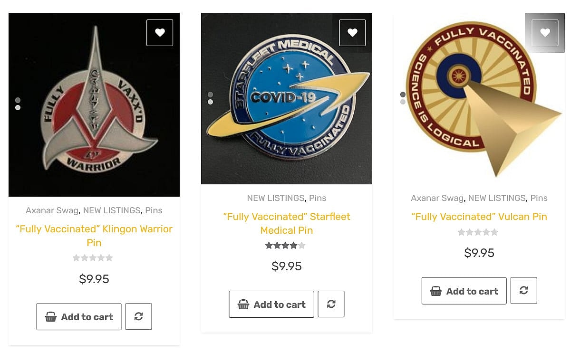Select second image dot on Klingon Warrior Pin
This screenshot has width=580, height=352.
[18, 108]
